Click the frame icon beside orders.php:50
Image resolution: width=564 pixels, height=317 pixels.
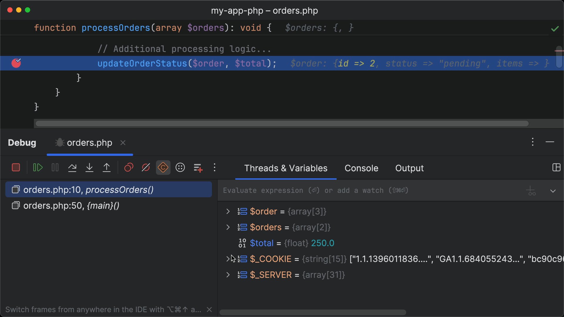pos(16,205)
